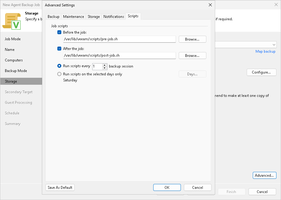Click the 'Saturday' selected day text
Viewport: 281px width, 200px height.
pos(70,80)
